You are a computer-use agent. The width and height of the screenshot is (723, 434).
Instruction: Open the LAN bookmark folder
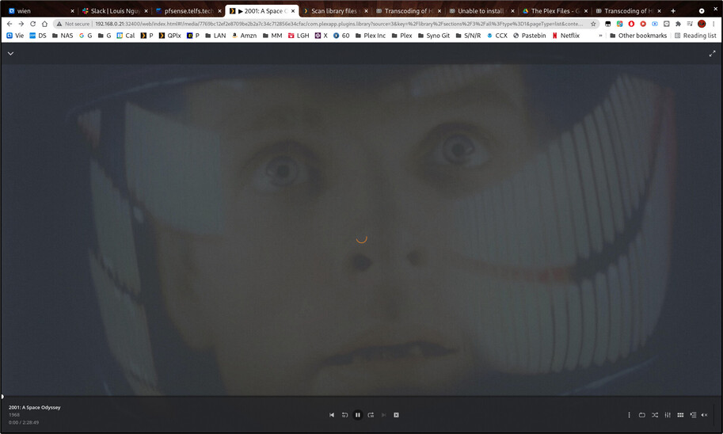[x=215, y=35]
